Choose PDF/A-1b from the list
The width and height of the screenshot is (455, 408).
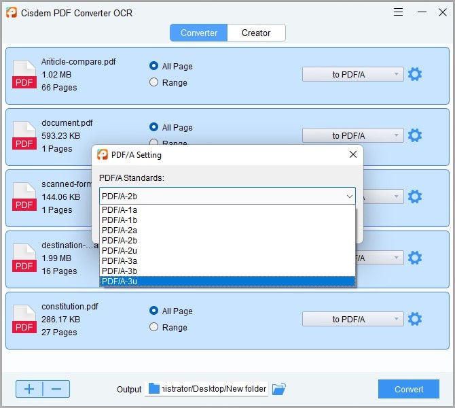tap(227, 220)
